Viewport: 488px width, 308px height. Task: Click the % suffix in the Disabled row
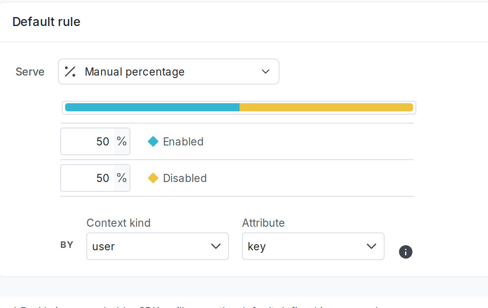pos(122,178)
